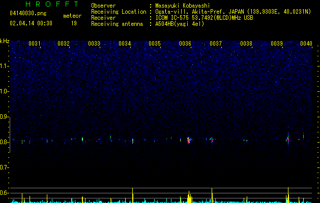Click the antenna A504HB(yagi 4el) text
The height and width of the screenshot is (203, 320).
pos(180,24)
